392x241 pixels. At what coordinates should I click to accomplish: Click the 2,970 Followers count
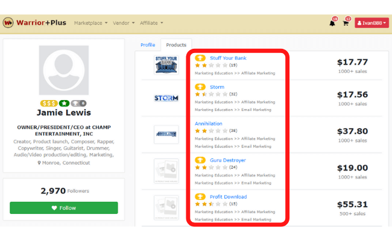tap(65, 191)
